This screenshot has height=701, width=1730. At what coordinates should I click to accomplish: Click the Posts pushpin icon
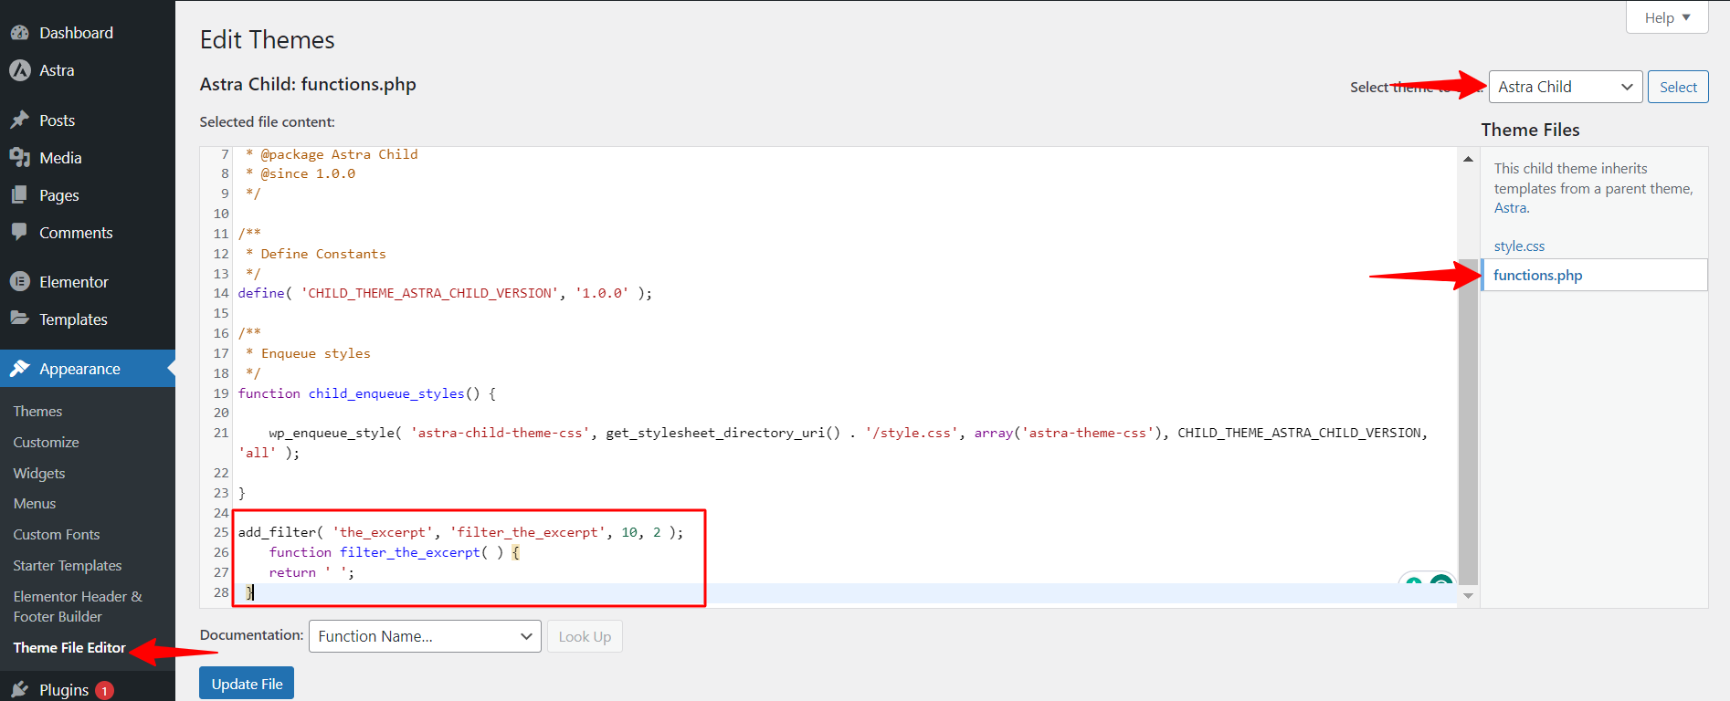(x=20, y=120)
